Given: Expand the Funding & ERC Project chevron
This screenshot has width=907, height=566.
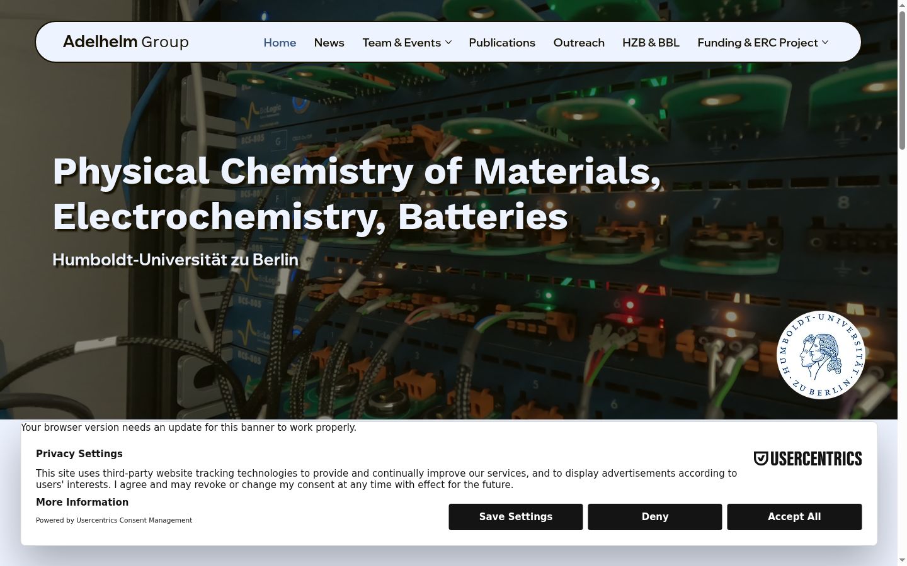Looking at the screenshot, I should coord(825,42).
